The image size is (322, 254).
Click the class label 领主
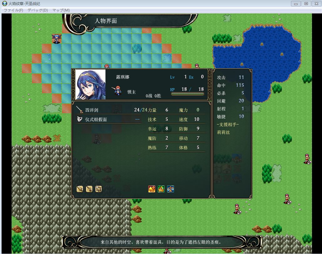(131, 92)
